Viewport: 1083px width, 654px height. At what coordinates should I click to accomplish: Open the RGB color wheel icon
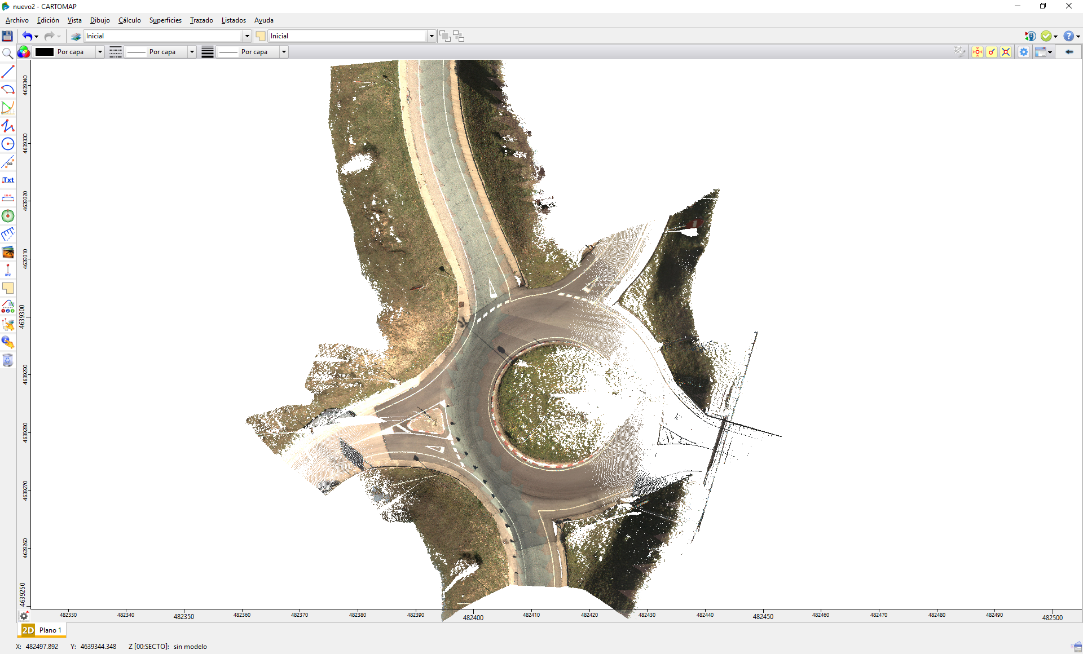[x=23, y=52]
